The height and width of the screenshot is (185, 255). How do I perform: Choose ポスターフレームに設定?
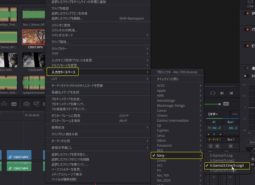pos(98,116)
